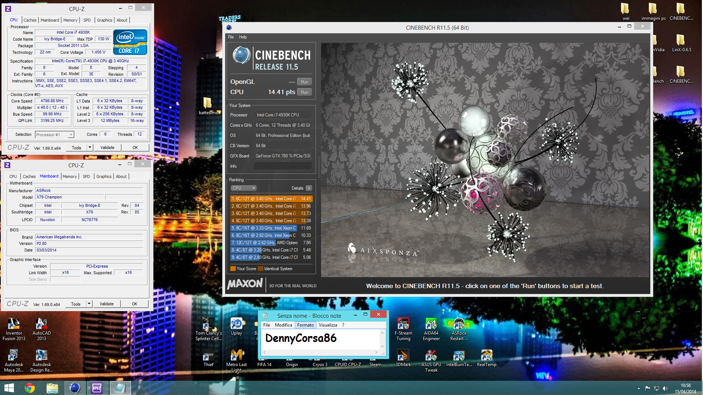Open the CPU ranking type dropdown in Cinebench
Screen dimensions: 703x395
click(243, 188)
